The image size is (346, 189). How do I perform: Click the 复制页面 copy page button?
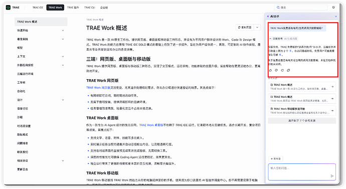click(x=245, y=28)
